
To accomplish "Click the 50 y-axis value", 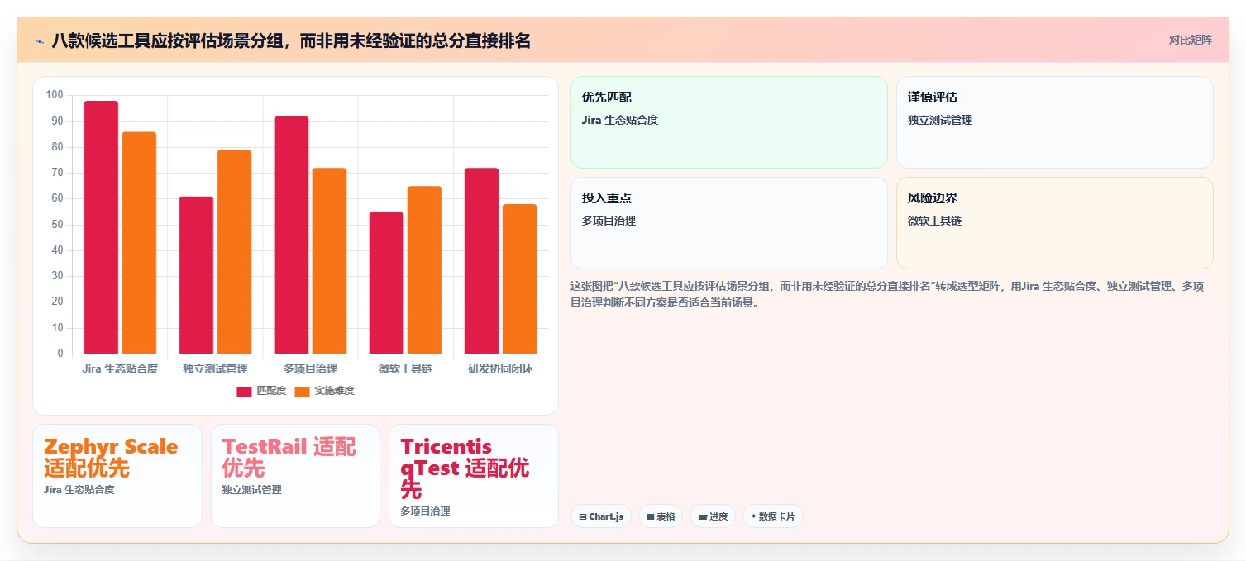I will (57, 225).
